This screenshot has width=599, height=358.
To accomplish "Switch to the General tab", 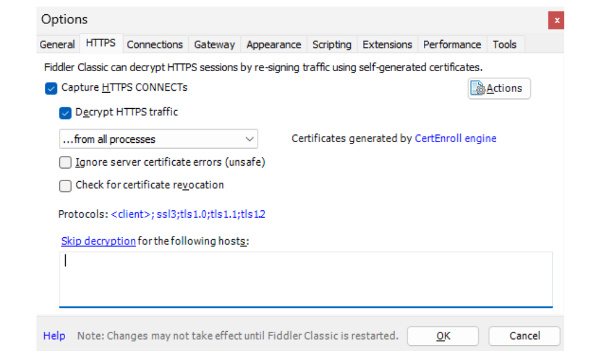I will tap(57, 44).
